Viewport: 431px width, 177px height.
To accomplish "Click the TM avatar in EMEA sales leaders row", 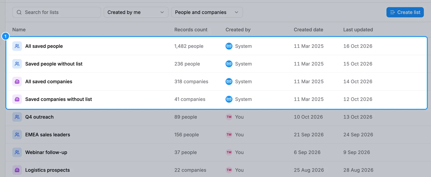I will pos(229,135).
